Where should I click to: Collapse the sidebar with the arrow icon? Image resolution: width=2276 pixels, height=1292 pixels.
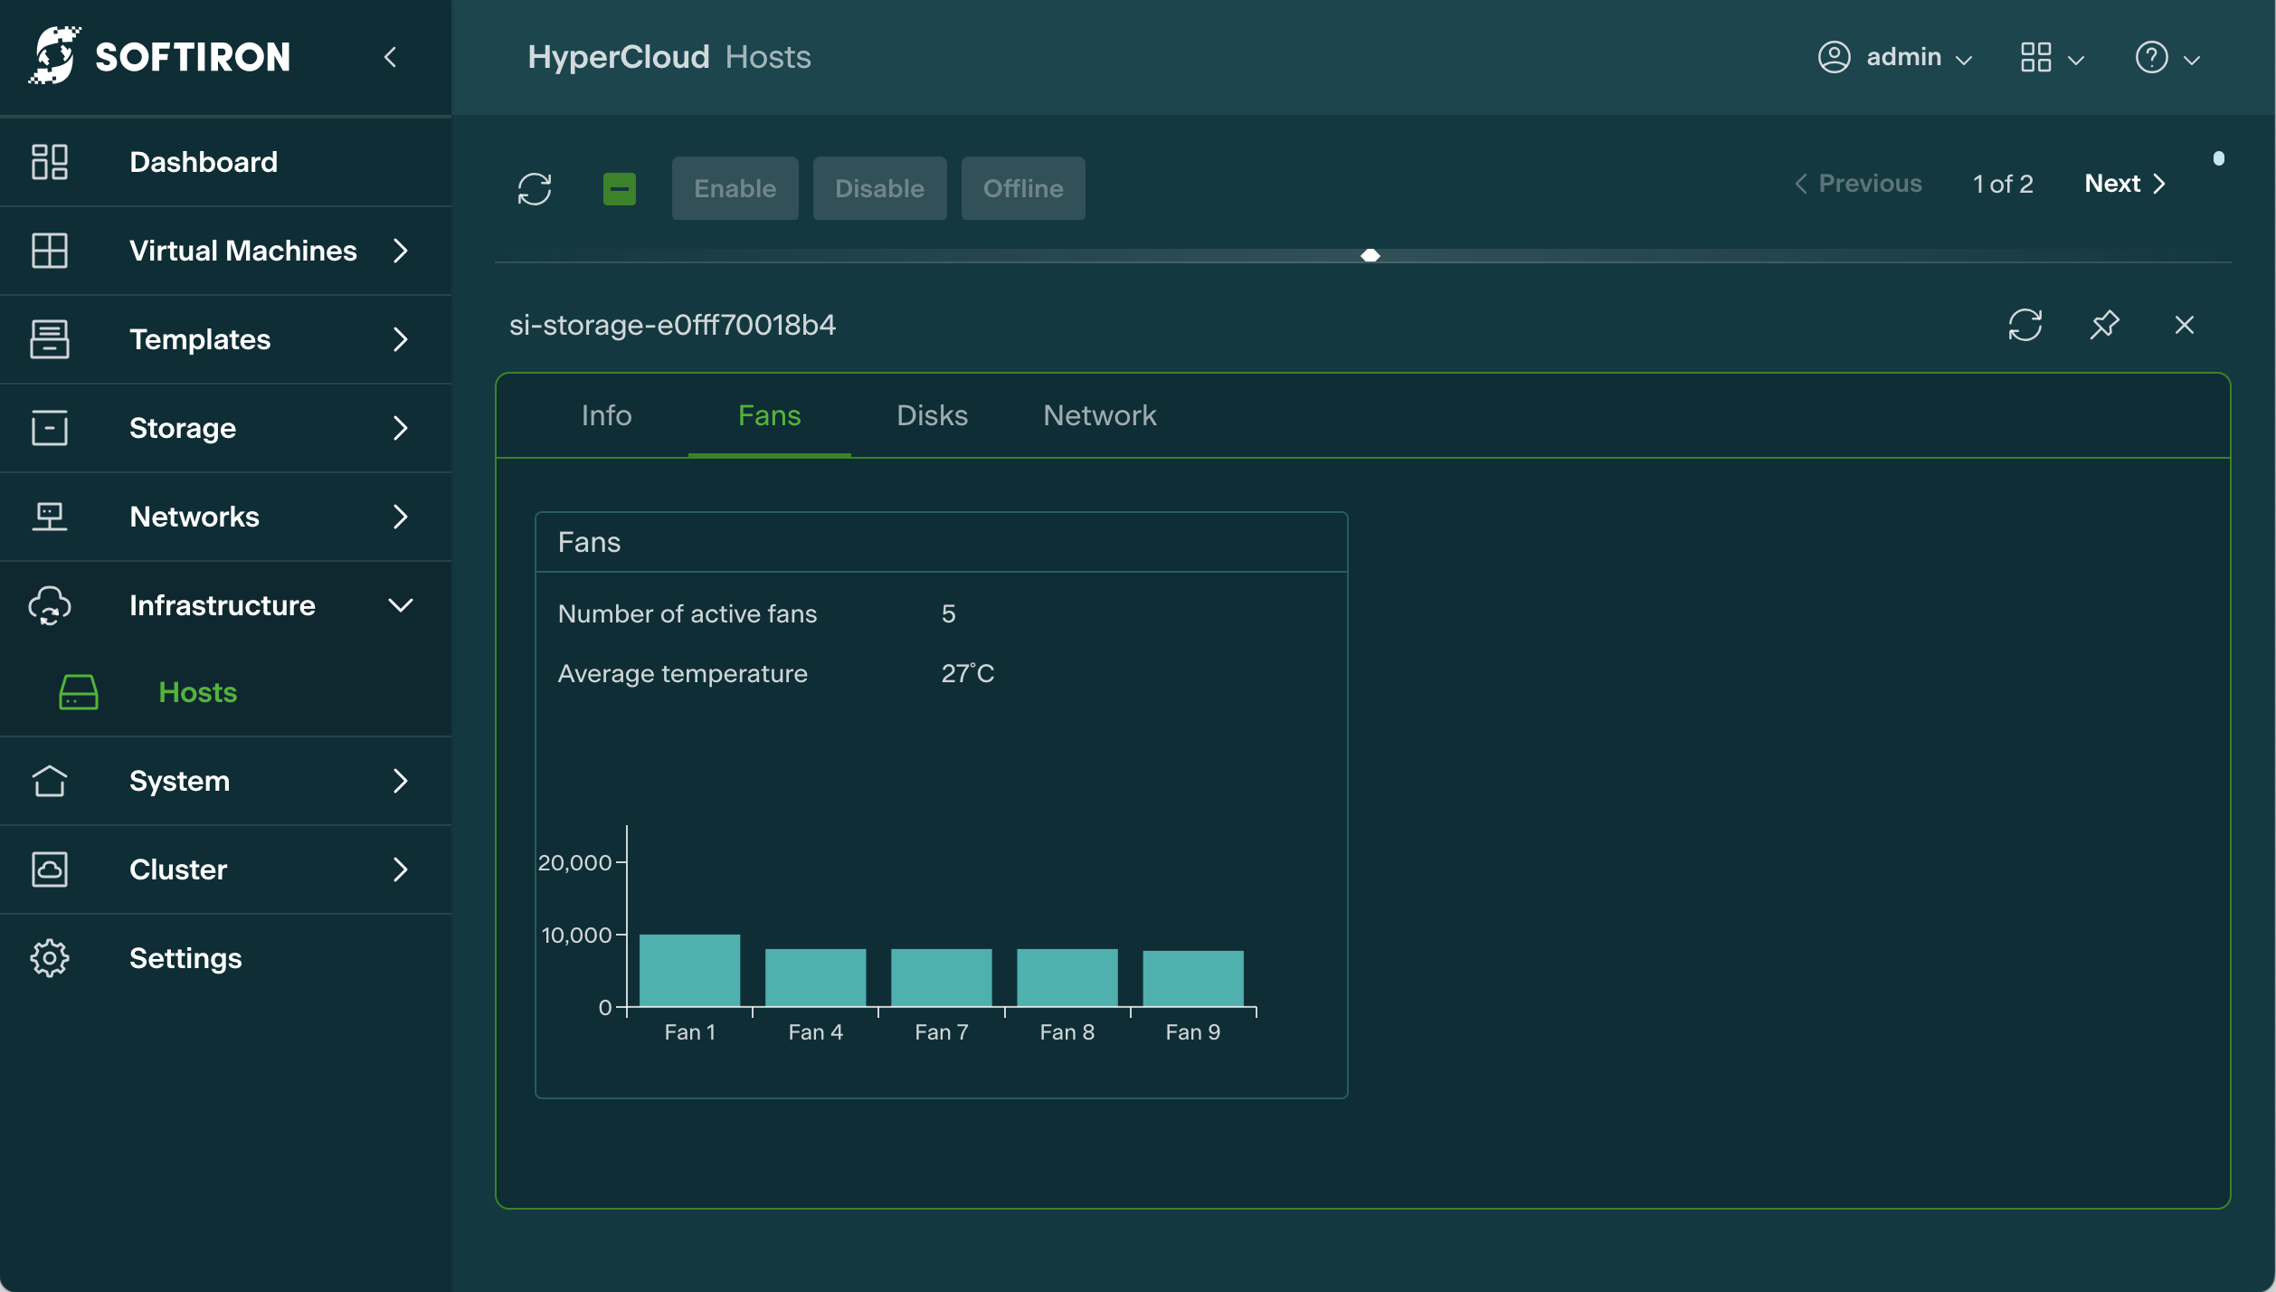coord(391,58)
